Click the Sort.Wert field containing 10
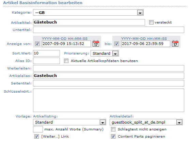Image resolution: width=190 pixels, height=141 pixels. click(x=46, y=53)
